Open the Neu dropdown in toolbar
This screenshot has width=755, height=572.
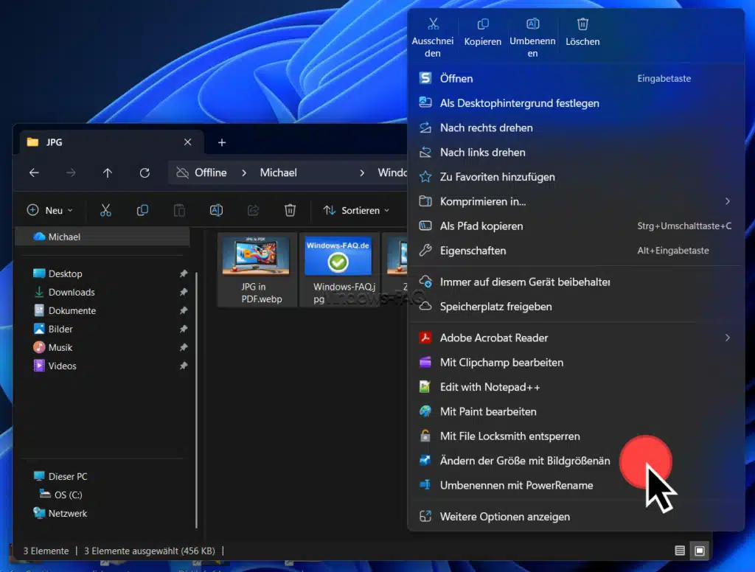tap(50, 210)
